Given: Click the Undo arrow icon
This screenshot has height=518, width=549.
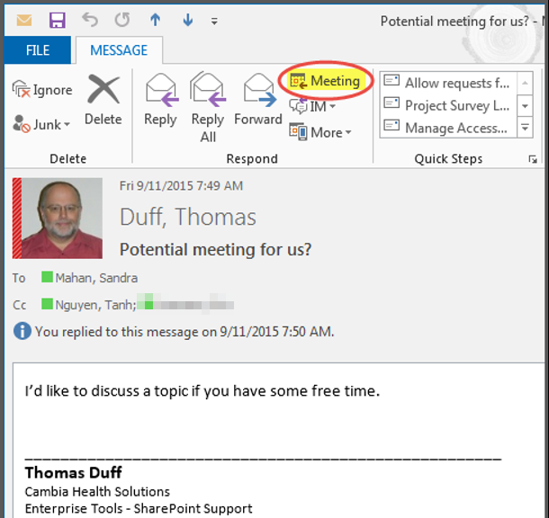Looking at the screenshot, I should 90,20.
